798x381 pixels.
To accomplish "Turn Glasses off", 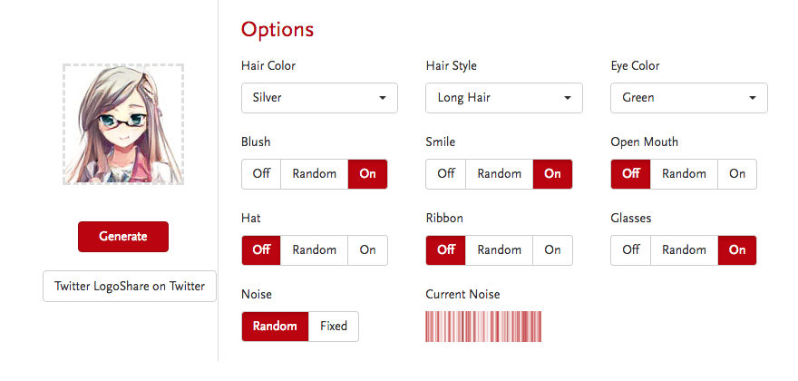I will point(631,250).
